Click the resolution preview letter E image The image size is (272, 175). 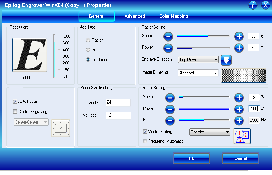pyautogui.click(x=30, y=55)
